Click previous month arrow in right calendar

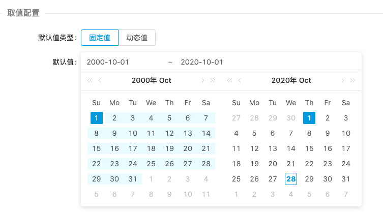pyautogui.click(x=240, y=80)
